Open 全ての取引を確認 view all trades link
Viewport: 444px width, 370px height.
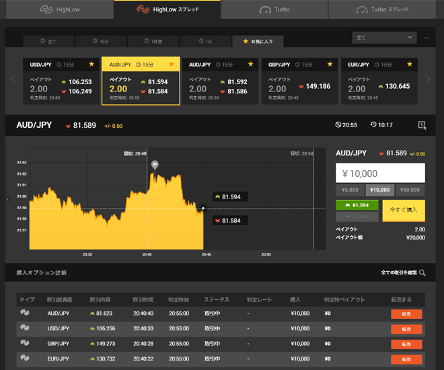coord(399,272)
